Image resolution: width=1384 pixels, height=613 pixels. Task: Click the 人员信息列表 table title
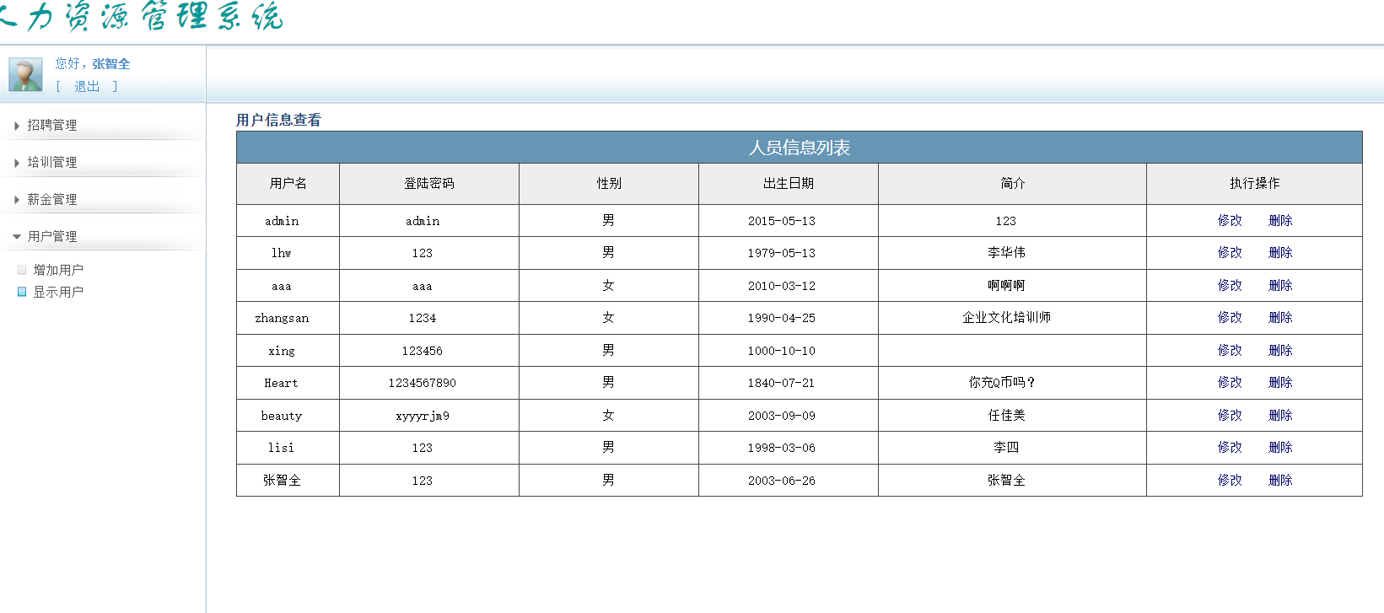800,148
